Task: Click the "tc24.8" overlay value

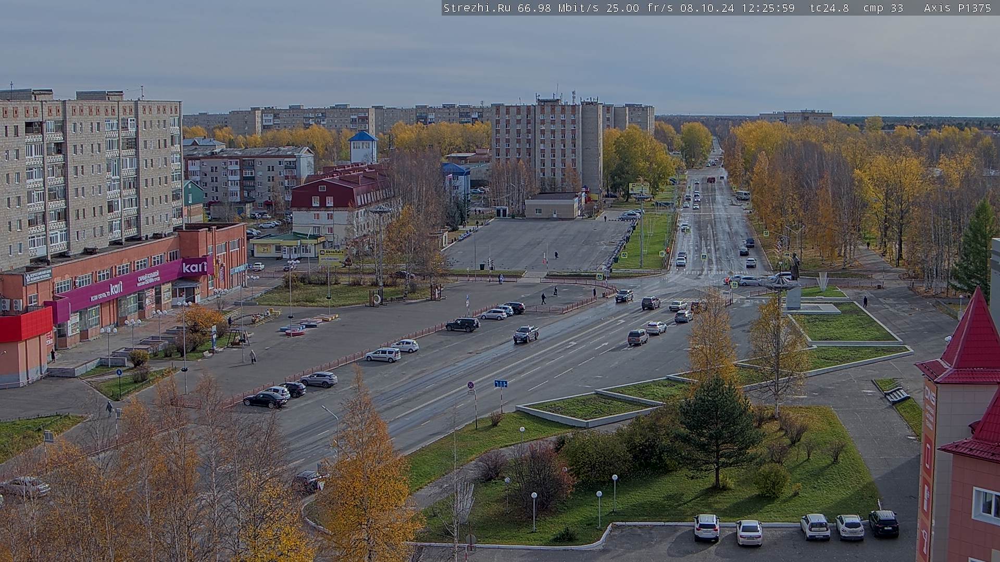Action: (829, 8)
